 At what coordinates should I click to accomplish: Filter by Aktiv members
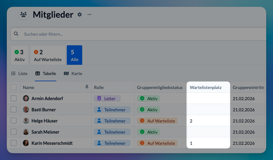click(19, 55)
